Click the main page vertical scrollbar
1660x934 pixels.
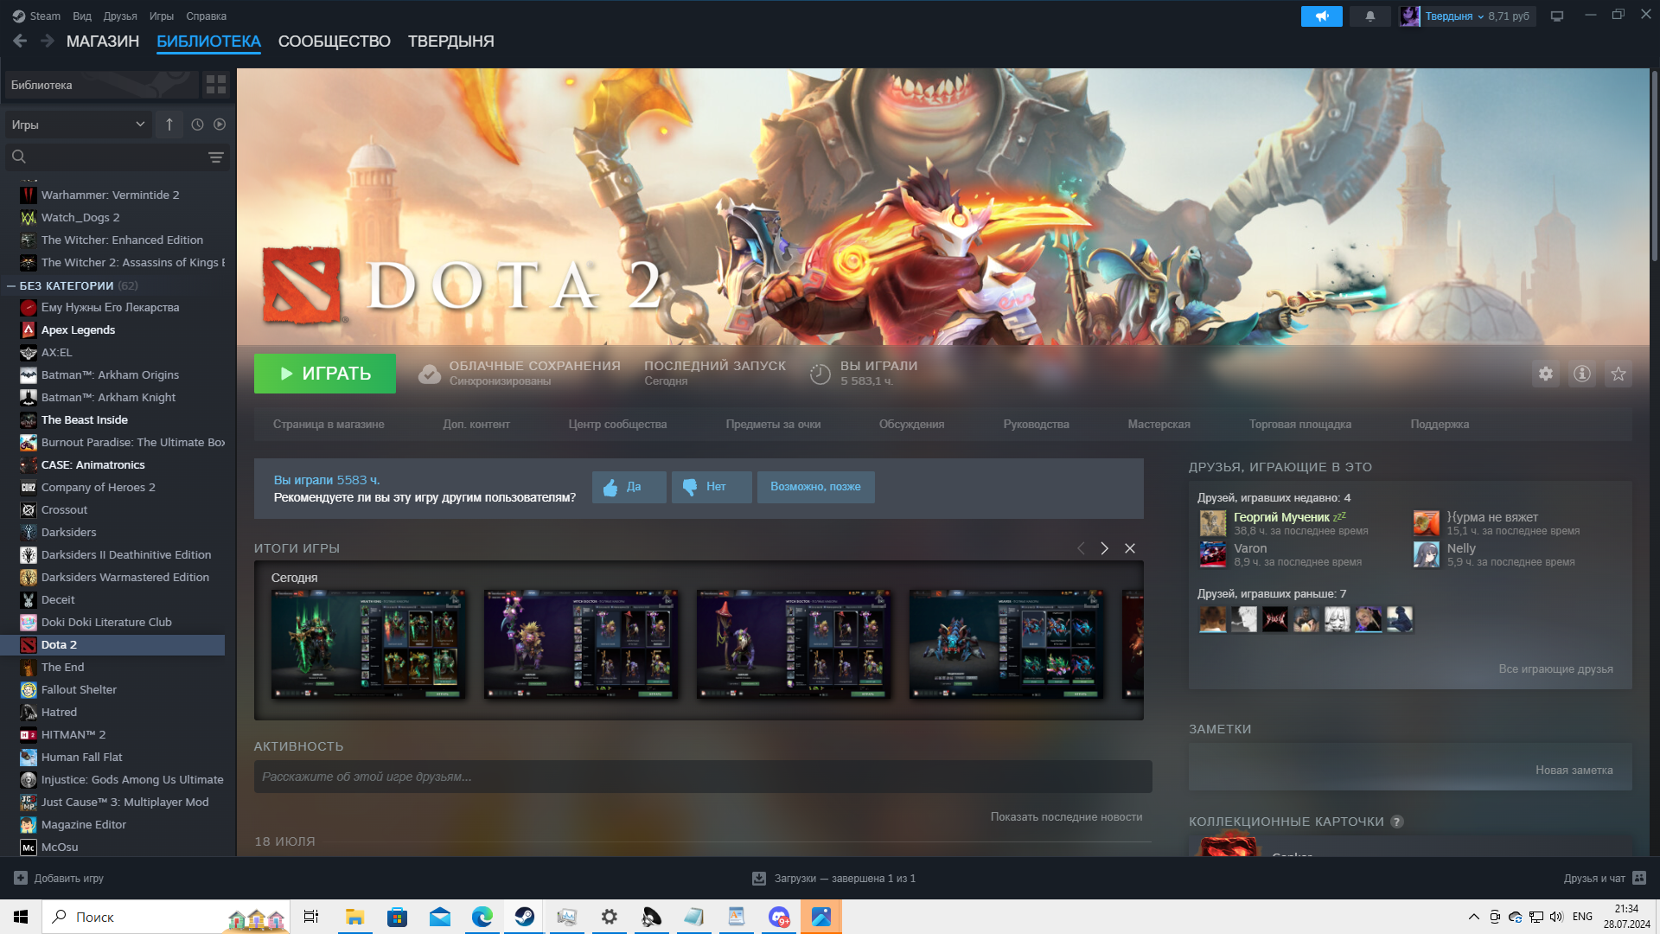tap(1654, 164)
